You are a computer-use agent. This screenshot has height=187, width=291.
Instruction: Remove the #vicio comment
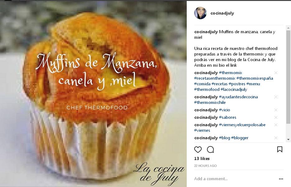coord(276,110)
